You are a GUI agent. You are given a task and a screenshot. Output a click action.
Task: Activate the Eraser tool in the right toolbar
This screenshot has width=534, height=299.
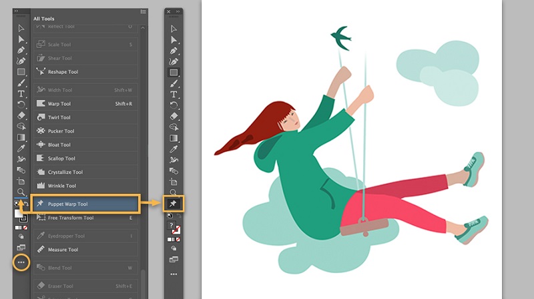pos(174,116)
